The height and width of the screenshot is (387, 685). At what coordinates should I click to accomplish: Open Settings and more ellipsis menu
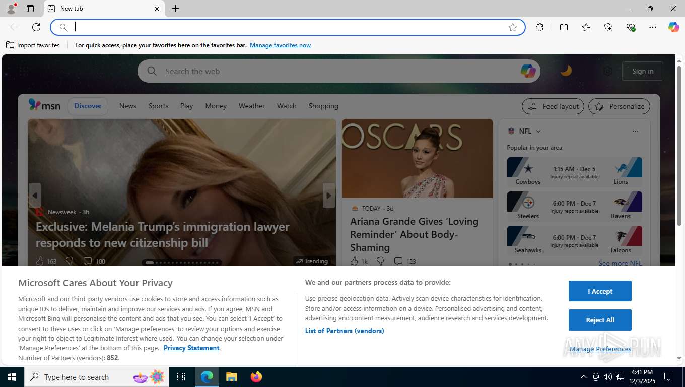(x=653, y=27)
